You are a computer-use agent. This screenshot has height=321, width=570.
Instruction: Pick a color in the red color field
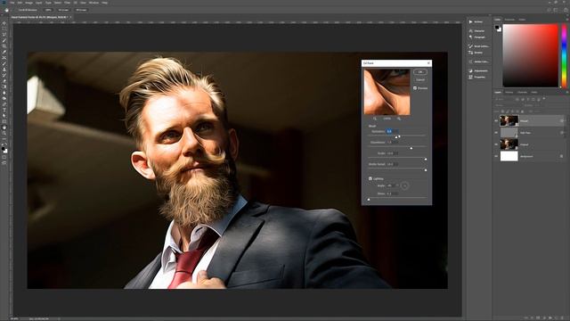[x=530, y=55]
